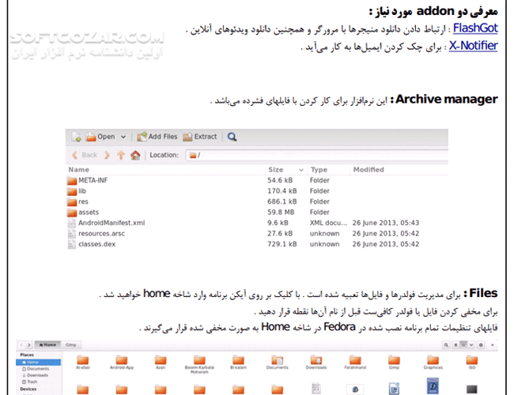The image size is (514, 395).
Task: Open view options dropdown in Files
Action: pyautogui.click(x=471, y=345)
